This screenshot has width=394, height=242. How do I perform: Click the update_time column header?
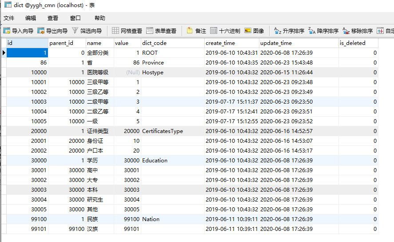coord(299,43)
